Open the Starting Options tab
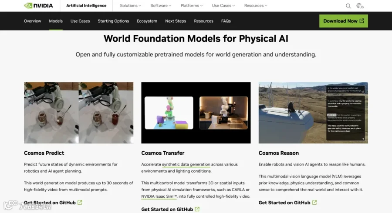This screenshot has height=213, width=392. (x=113, y=21)
